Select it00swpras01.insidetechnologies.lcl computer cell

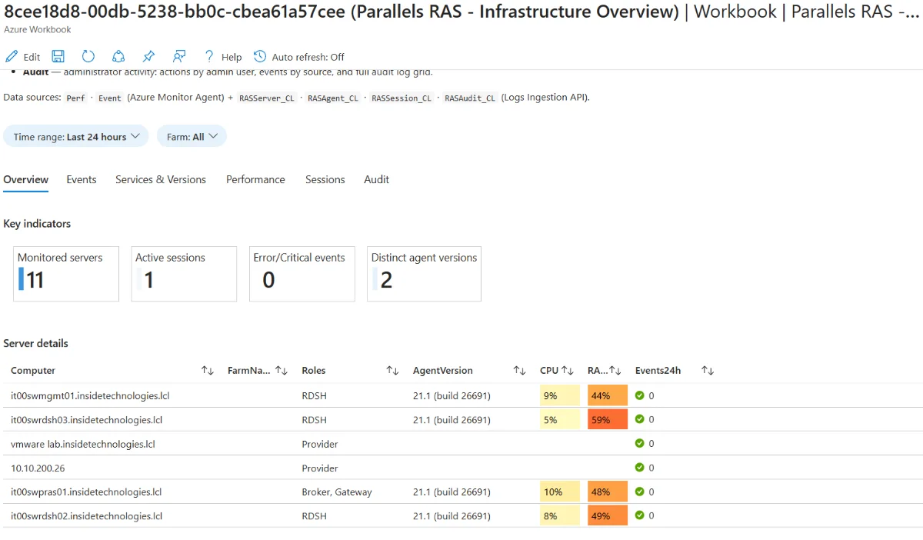(86, 492)
